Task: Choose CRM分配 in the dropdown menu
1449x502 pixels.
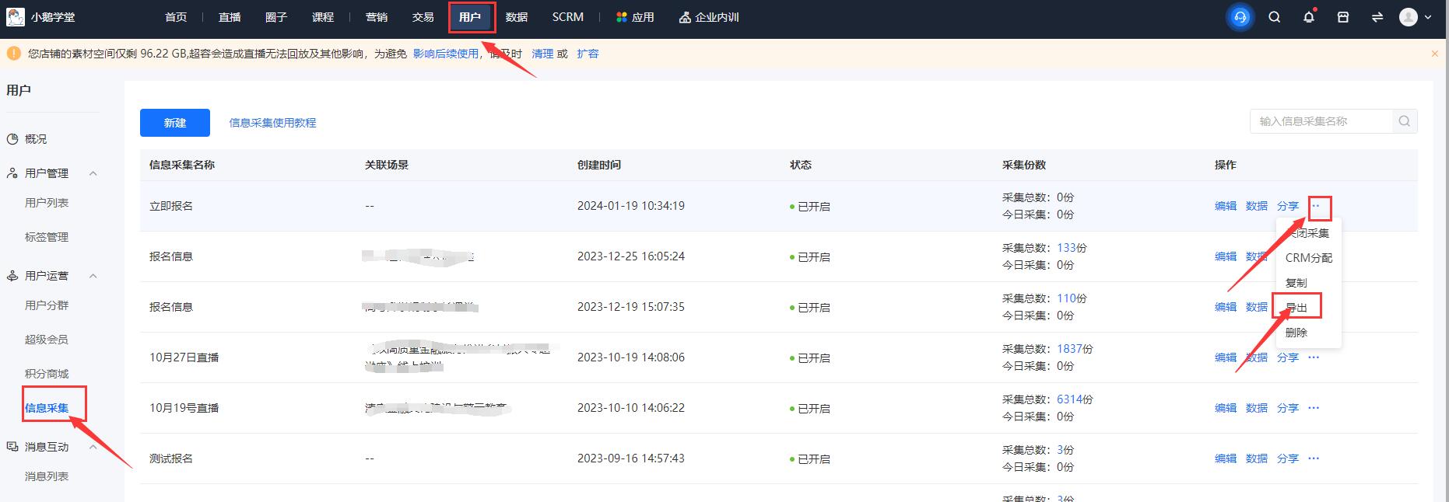Action: pyautogui.click(x=1308, y=258)
